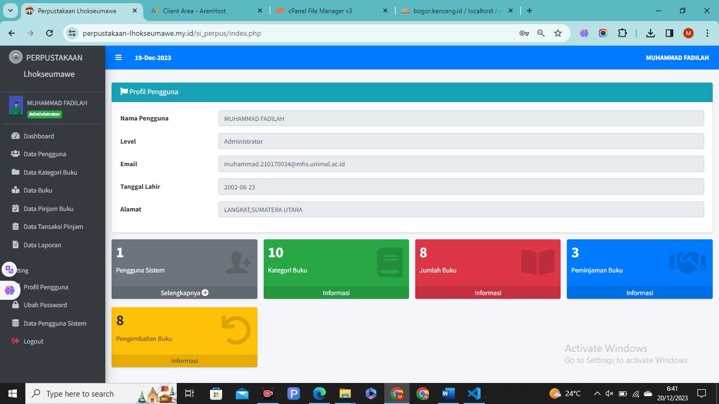Switch to cPanel File Manager v3 tab
The height and width of the screenshot is (404, 719).
[326, 11]
